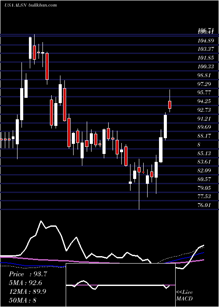The image size is (219, 307).
Task: Click the Price : 93.7 readout
Action: coord(28,274)
